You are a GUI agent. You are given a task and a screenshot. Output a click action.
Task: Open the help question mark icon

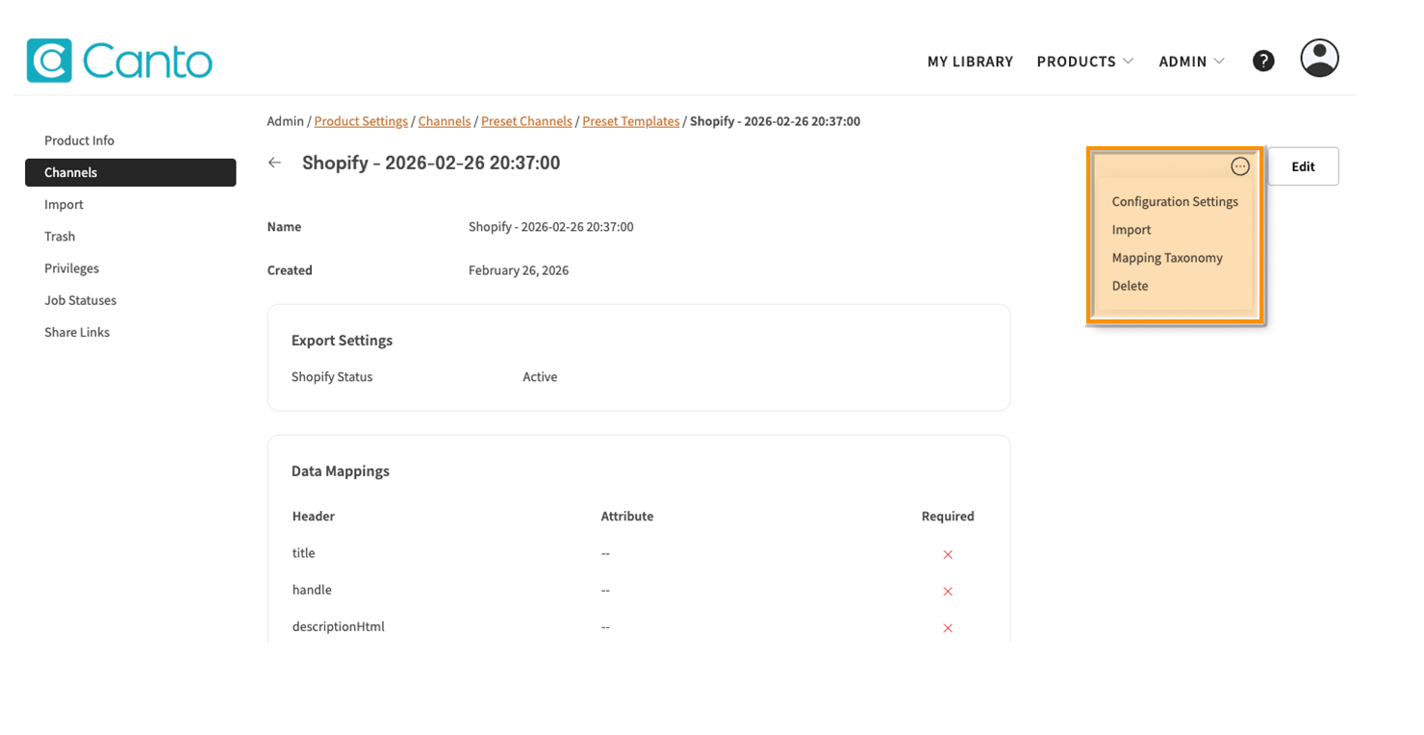tap(1263, 61)
